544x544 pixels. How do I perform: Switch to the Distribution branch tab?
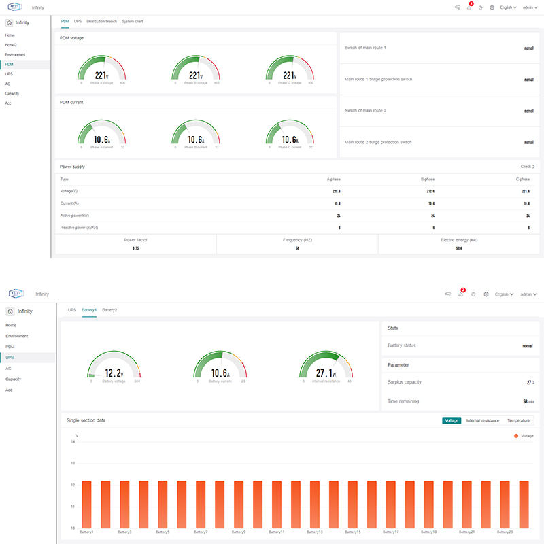pos(101,22)
